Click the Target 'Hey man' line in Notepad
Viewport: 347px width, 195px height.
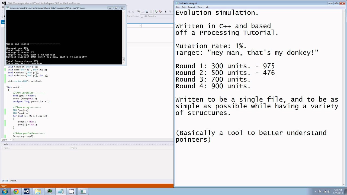click(x=247, y=53)
